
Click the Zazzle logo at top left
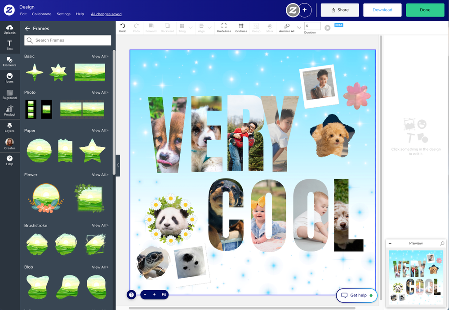click(9, 10)
